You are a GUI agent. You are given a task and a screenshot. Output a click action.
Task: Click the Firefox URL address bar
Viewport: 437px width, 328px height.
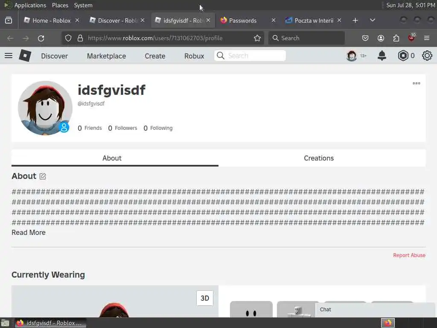162,38
